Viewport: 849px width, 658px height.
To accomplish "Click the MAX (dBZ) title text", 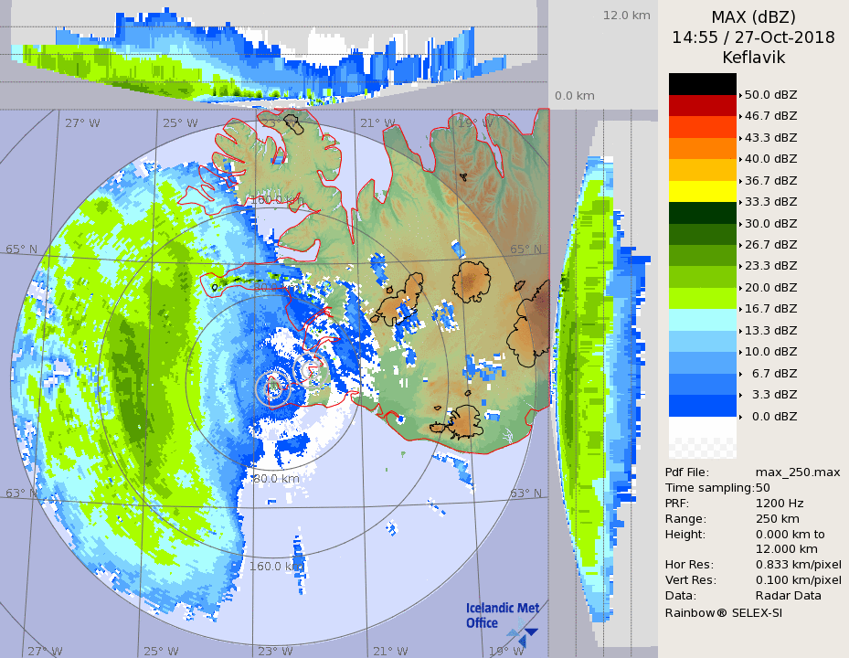I will tap(753, 16).
